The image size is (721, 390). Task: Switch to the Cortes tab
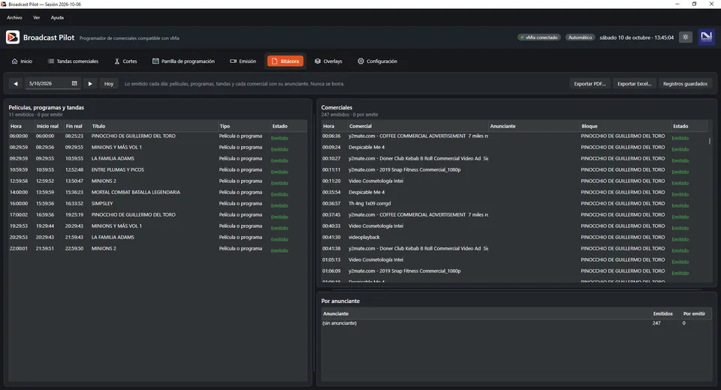click(125, 61)
